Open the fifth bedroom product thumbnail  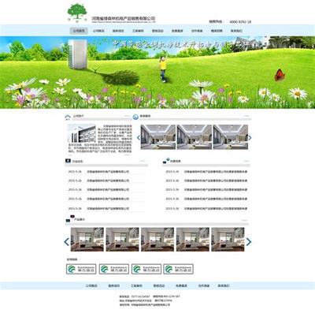click(228, 240)
